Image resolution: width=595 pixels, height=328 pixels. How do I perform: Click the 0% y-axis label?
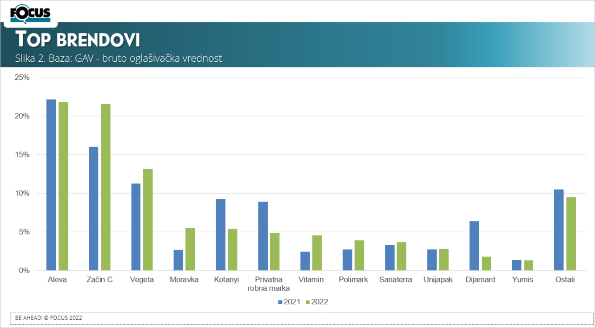point(24,270)
